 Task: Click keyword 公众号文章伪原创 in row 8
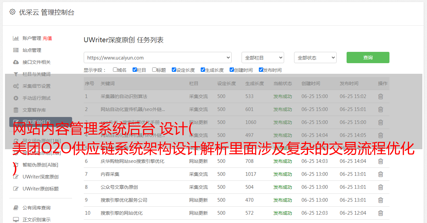119,187
